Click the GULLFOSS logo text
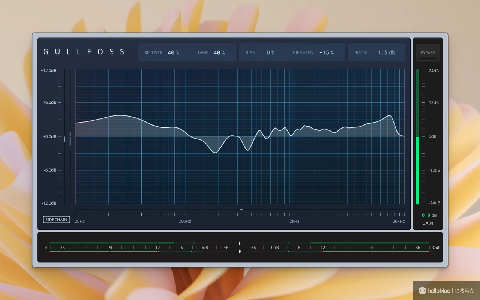Image resolution: width=480 pixels, height=300 pixels. click(x=84, y=52)
